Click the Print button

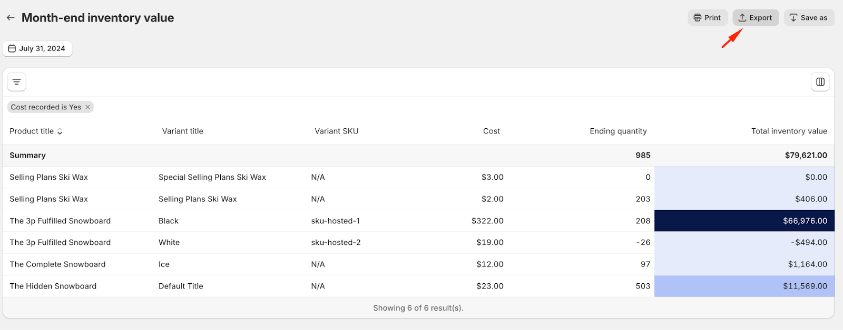tap(707, 18)
